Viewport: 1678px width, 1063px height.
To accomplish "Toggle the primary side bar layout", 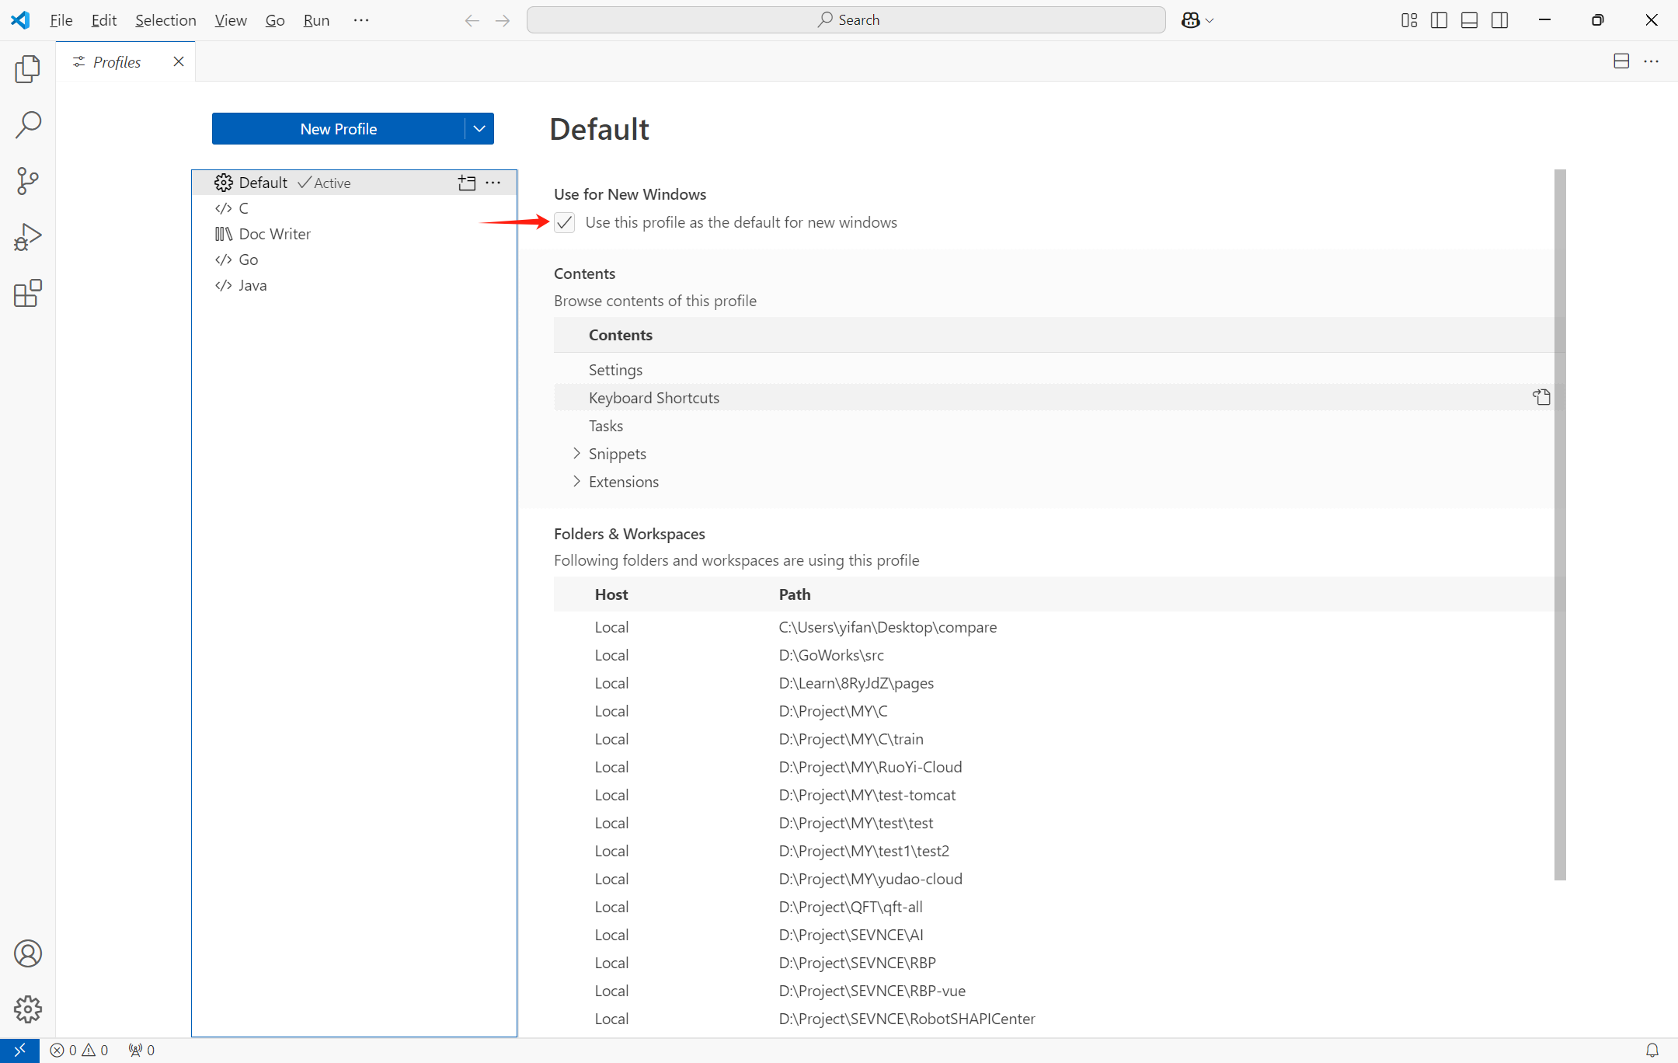I will pyautogui.click(x=1439, y=20).
